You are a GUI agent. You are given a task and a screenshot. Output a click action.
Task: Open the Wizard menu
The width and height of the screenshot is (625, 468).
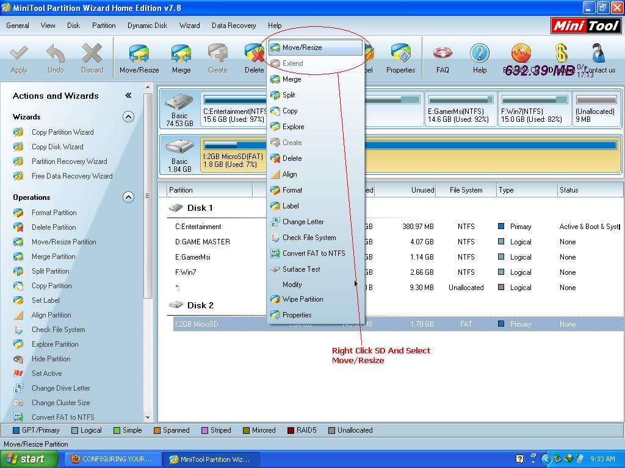pyautogui.click(x=189, y=26)
